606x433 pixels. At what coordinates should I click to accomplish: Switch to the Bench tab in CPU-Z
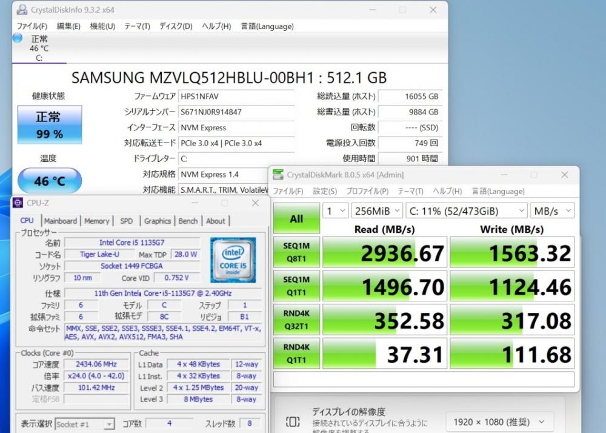pyautogui.click(x=188, y=221)
